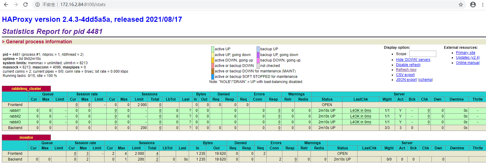The image size is (486, 166).
Task: Click monitor Backend sessions limit 200
Action: click(x=141, y=159)
